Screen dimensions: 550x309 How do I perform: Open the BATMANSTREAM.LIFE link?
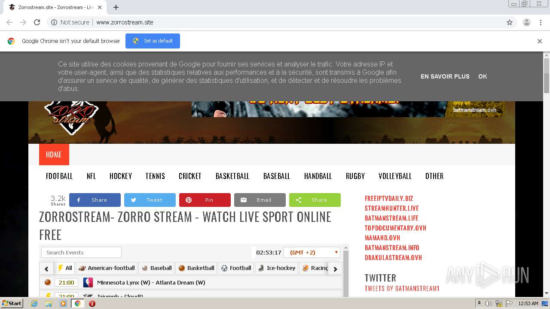coord(391,218)
